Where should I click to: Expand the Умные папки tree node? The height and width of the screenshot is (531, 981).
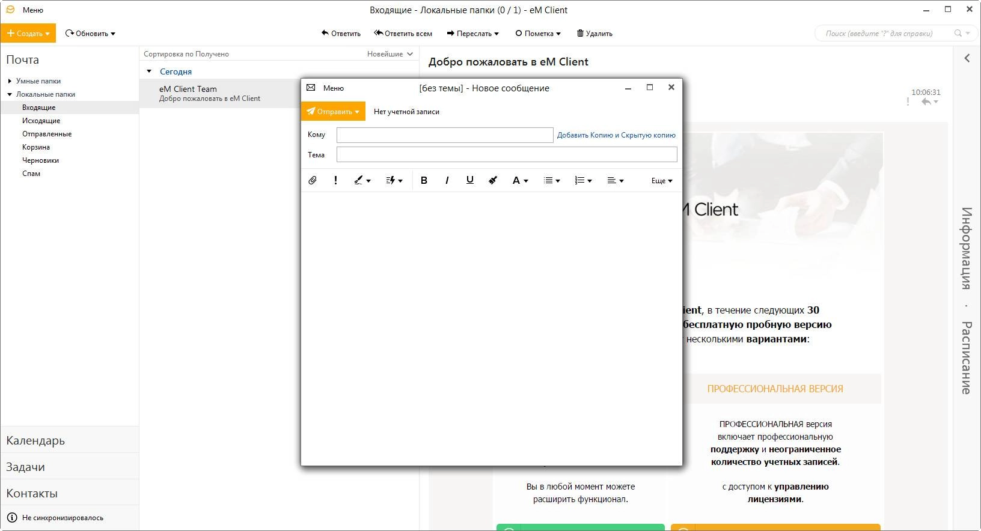click(x=10, y=81)
